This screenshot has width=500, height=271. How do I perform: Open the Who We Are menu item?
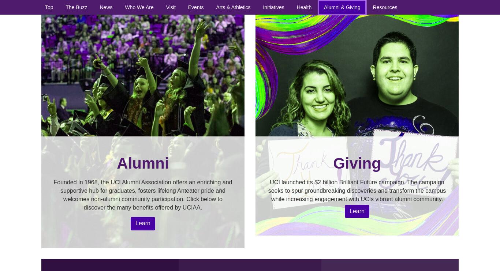pyautogui.click(x=139, y=7)
